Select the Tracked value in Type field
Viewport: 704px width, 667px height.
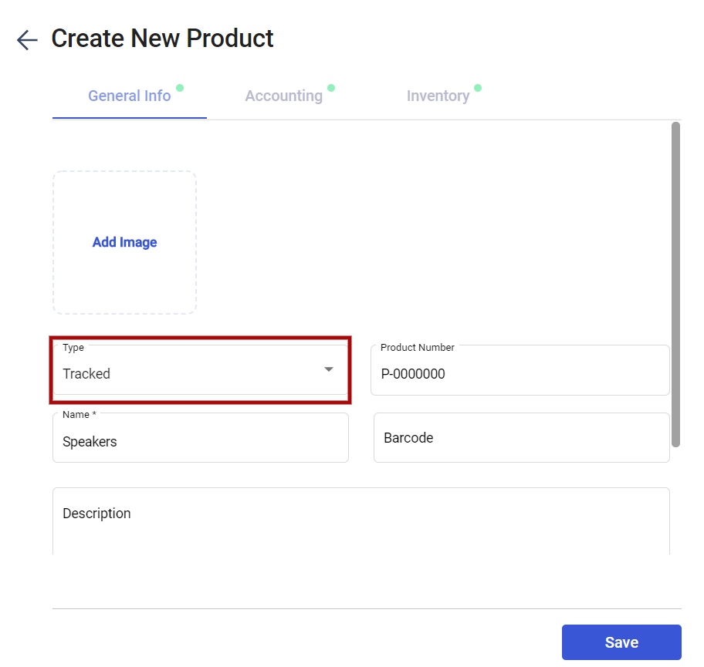point(86,374)
